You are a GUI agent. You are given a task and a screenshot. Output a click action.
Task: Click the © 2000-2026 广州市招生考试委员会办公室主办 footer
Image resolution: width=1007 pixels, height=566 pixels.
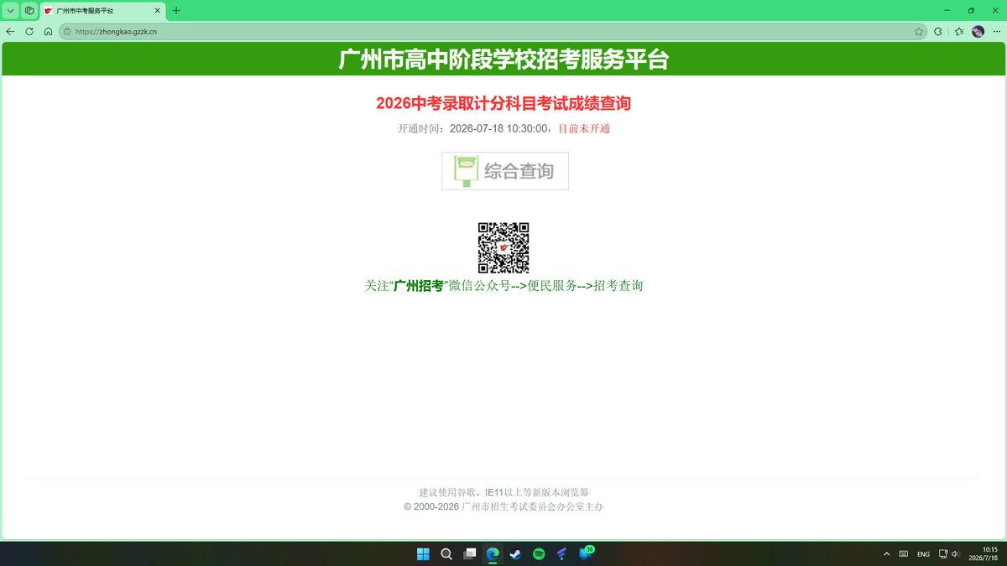point(503,506)
